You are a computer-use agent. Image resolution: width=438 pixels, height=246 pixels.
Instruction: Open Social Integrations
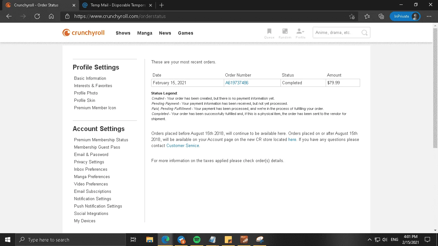click(x=91, y=213)
